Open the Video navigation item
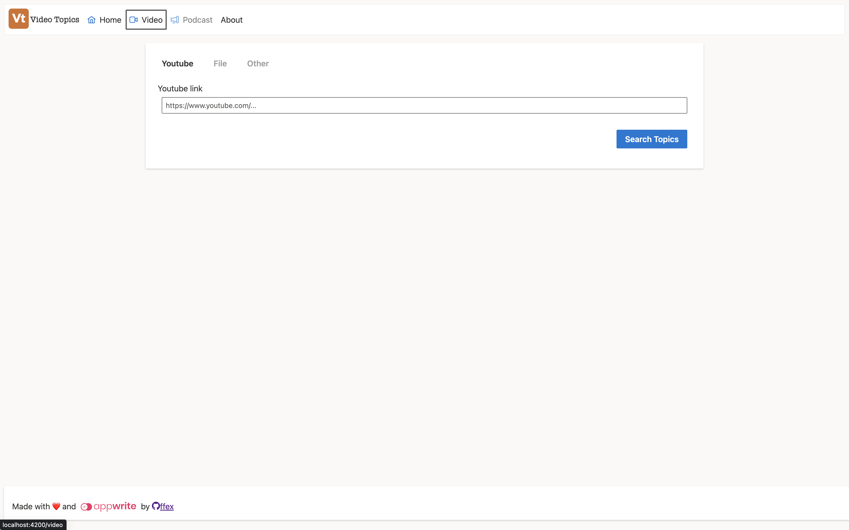This screenshot has height=530, width=849. (152, 20)
